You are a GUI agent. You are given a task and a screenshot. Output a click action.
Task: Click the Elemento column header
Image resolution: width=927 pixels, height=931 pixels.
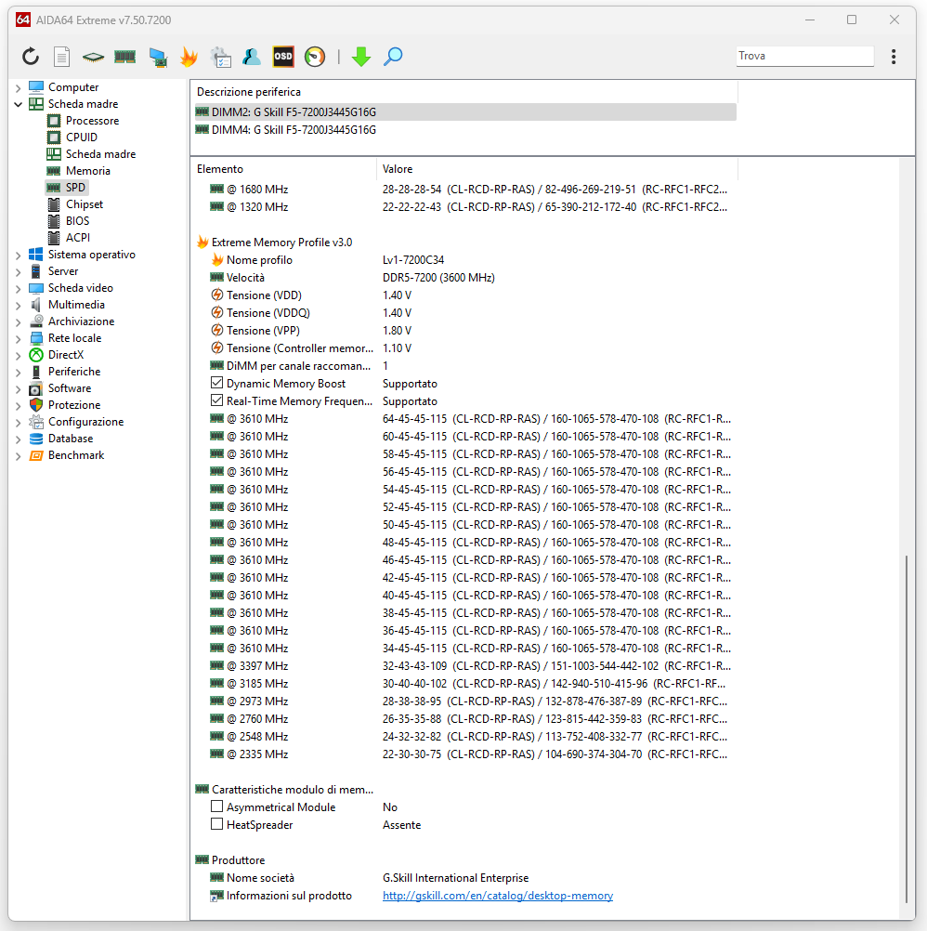coord(283,169)
